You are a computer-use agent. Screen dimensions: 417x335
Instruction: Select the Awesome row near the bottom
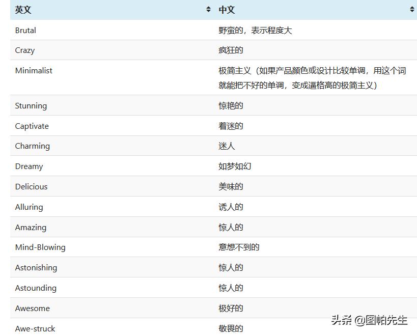(x=32, y=308)
